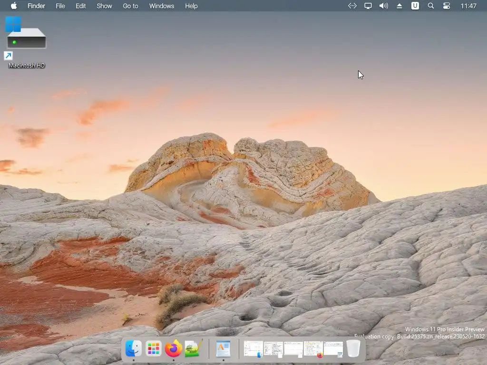The width and height of the screenshot is (487, 365).
Task: Open the File menu
Action: point(60,6)
